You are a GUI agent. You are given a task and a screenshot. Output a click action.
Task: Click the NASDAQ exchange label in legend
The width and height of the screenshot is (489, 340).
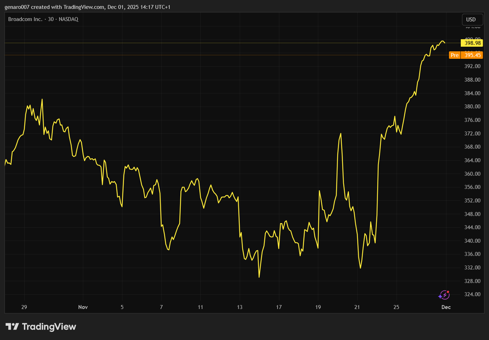68,19
